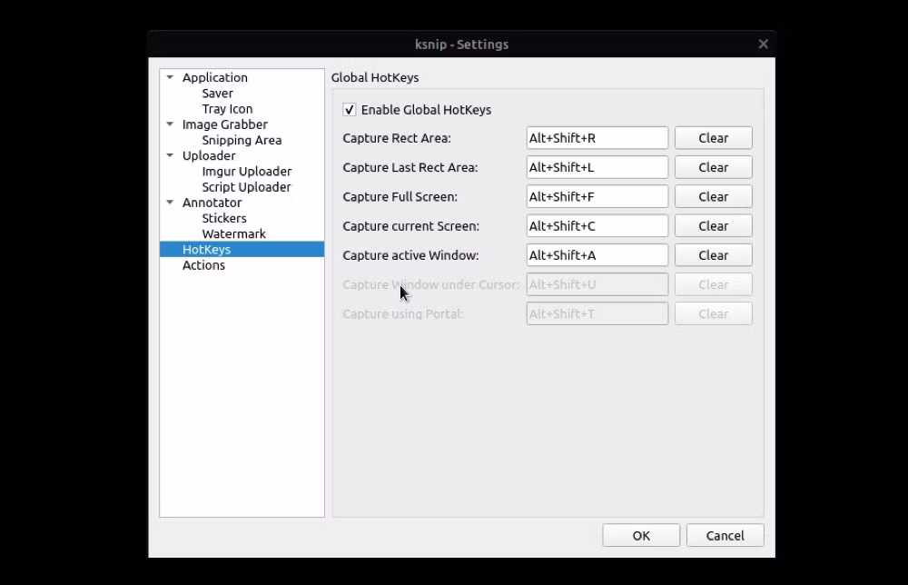Viewport: 908px width, 585px height.
Task: Uncheck Enable Global HotKeys checkbox
Action: click(x=350, y=110)
